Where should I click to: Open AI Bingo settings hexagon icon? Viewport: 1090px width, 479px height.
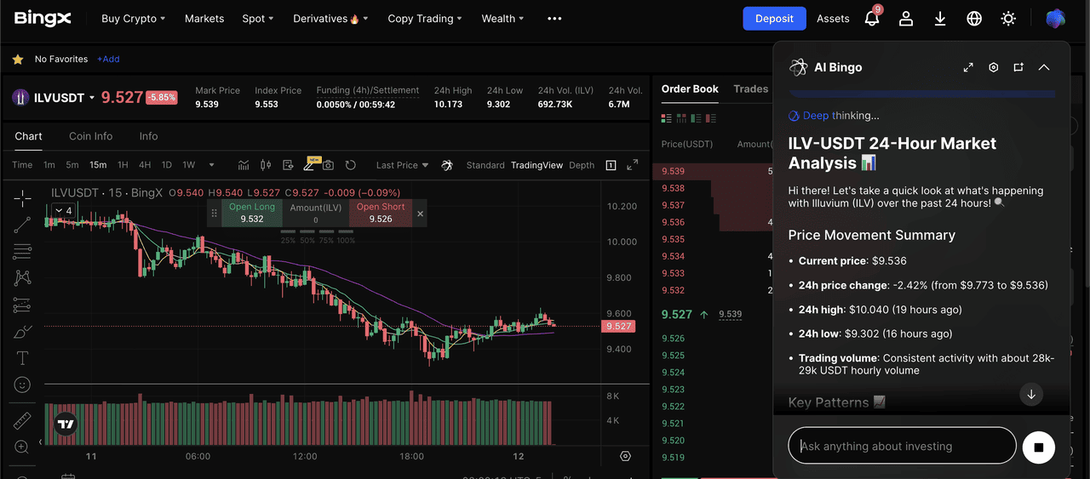(x=993, y=67)
